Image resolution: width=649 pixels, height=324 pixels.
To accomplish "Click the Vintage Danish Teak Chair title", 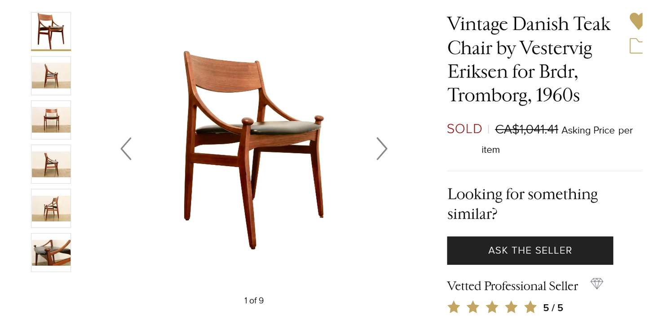I will (x=529, y=59).
